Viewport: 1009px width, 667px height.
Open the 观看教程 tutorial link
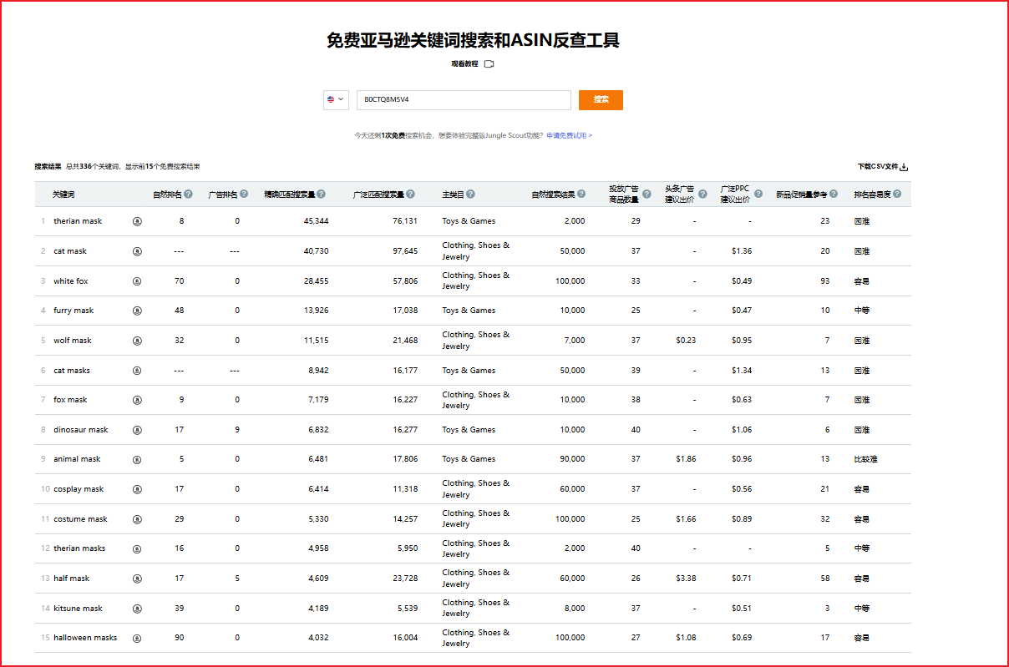[465, 63]
